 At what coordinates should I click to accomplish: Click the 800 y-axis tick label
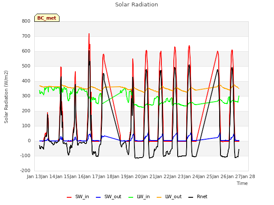[x=26, y=21]
